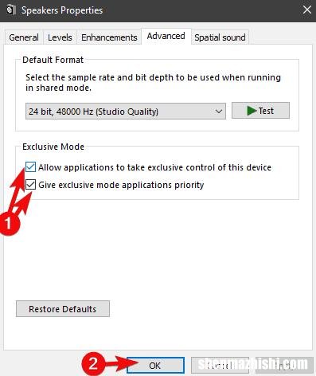Screen dimensions: 316x376
Task: Click the green play triangle icon
Action: point(252,111)
